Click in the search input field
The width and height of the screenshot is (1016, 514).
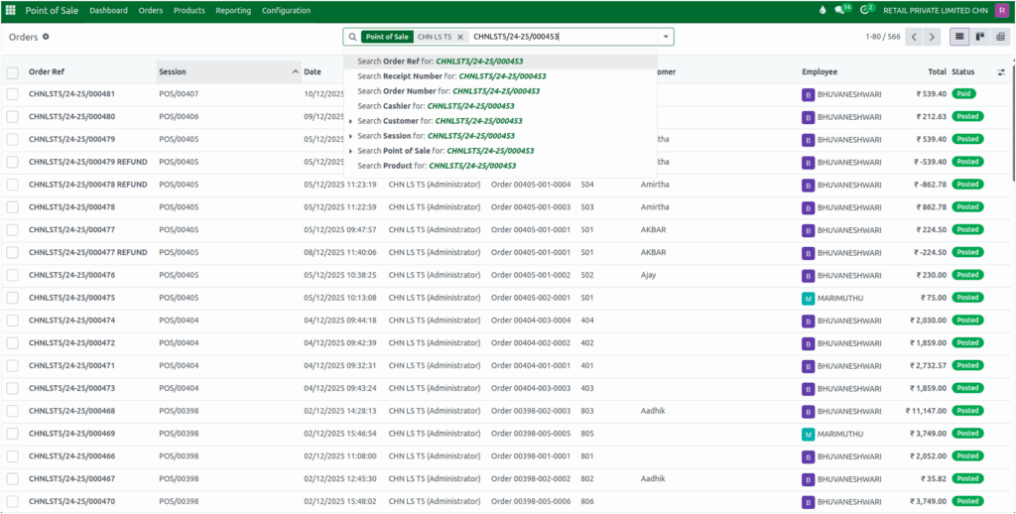564,37
